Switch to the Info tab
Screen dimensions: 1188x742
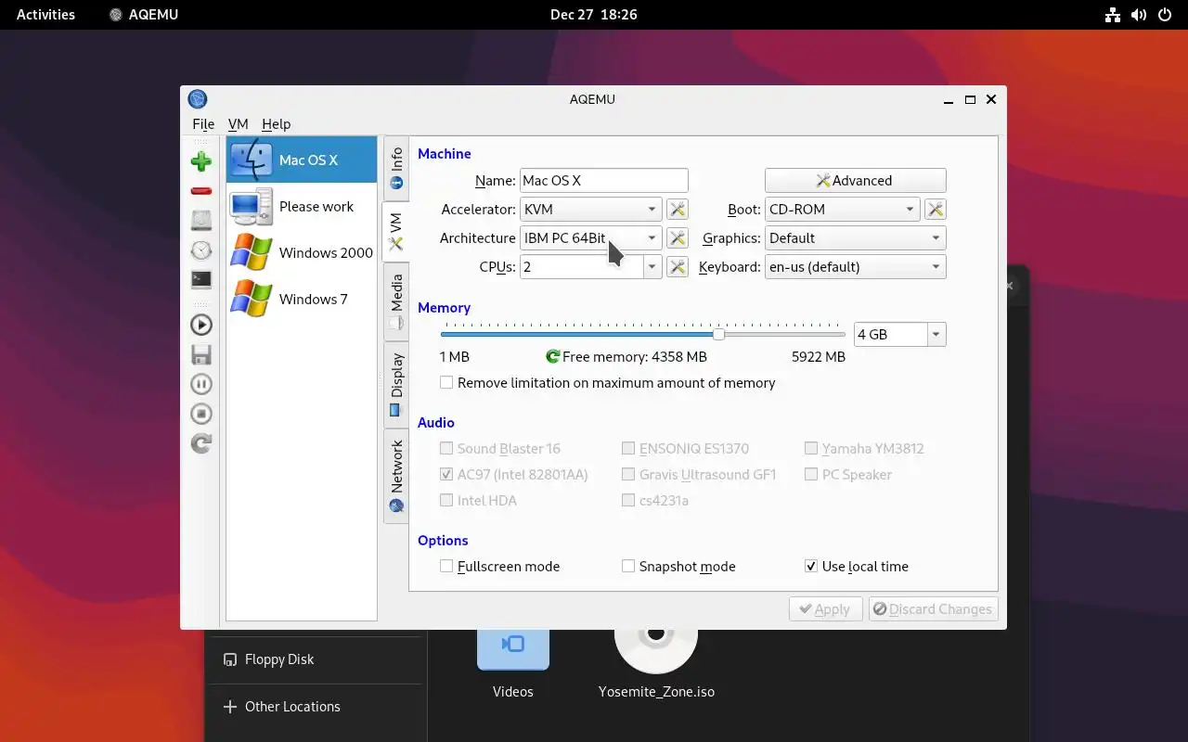(396, 168)
